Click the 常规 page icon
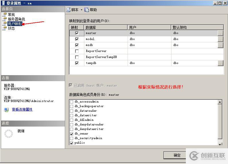The width and height of the screenshot is (228, 164). pyautogui.click(x=4, y=15)
